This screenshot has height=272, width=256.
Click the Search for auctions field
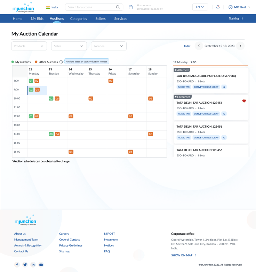pos(90,7)
